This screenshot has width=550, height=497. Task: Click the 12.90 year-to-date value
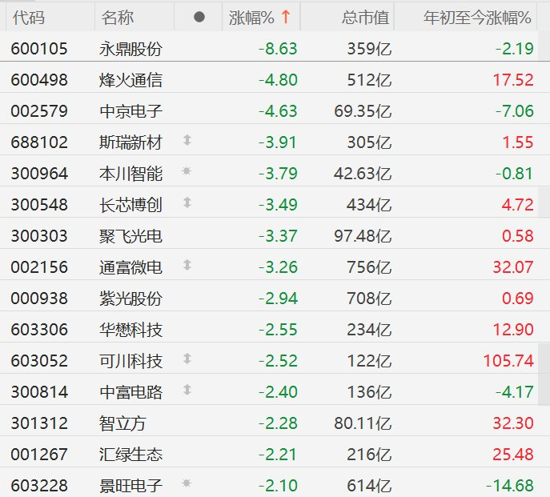click(513, 330)
